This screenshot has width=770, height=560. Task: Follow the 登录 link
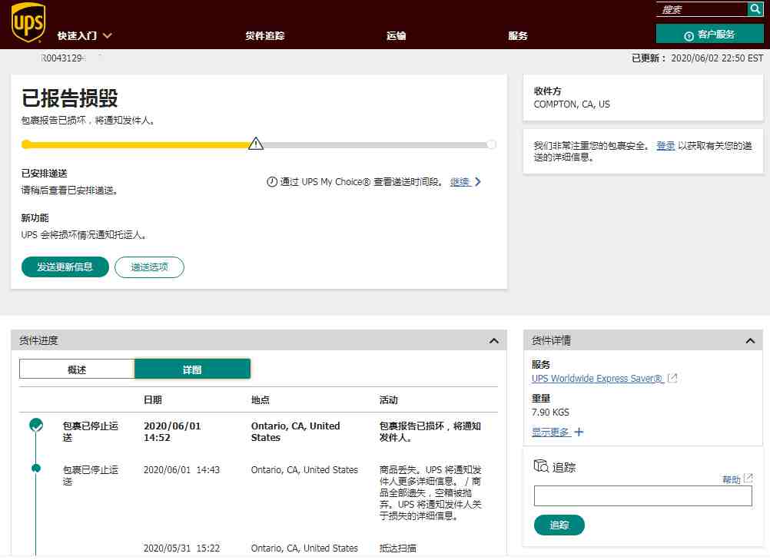(x=665, y=146)
